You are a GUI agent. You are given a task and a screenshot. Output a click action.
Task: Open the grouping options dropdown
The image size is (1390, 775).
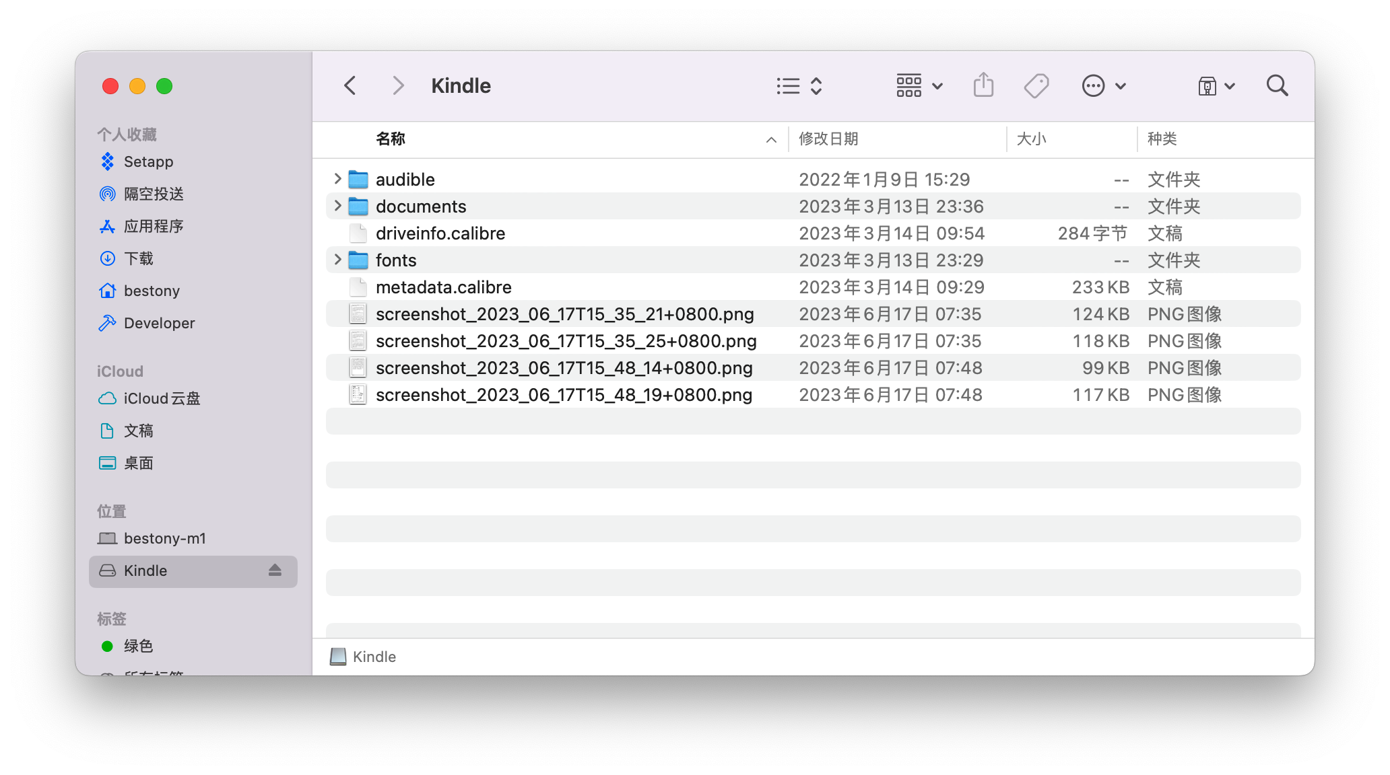[x=919, y=85]
